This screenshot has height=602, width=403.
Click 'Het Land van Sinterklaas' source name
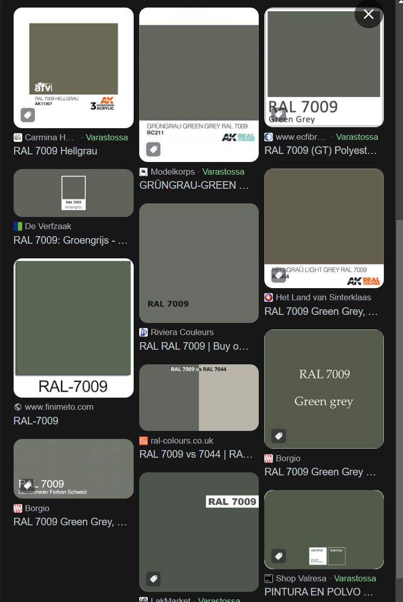click(323, 297)
